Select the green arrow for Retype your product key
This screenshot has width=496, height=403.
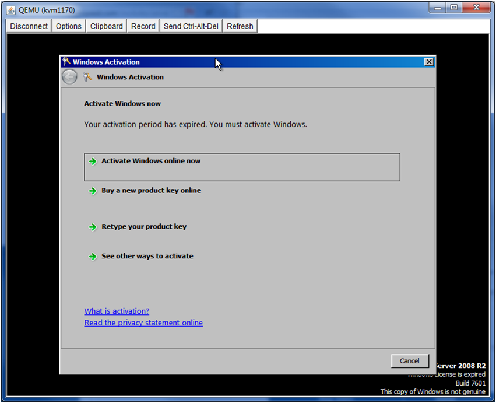pos(92,227)
